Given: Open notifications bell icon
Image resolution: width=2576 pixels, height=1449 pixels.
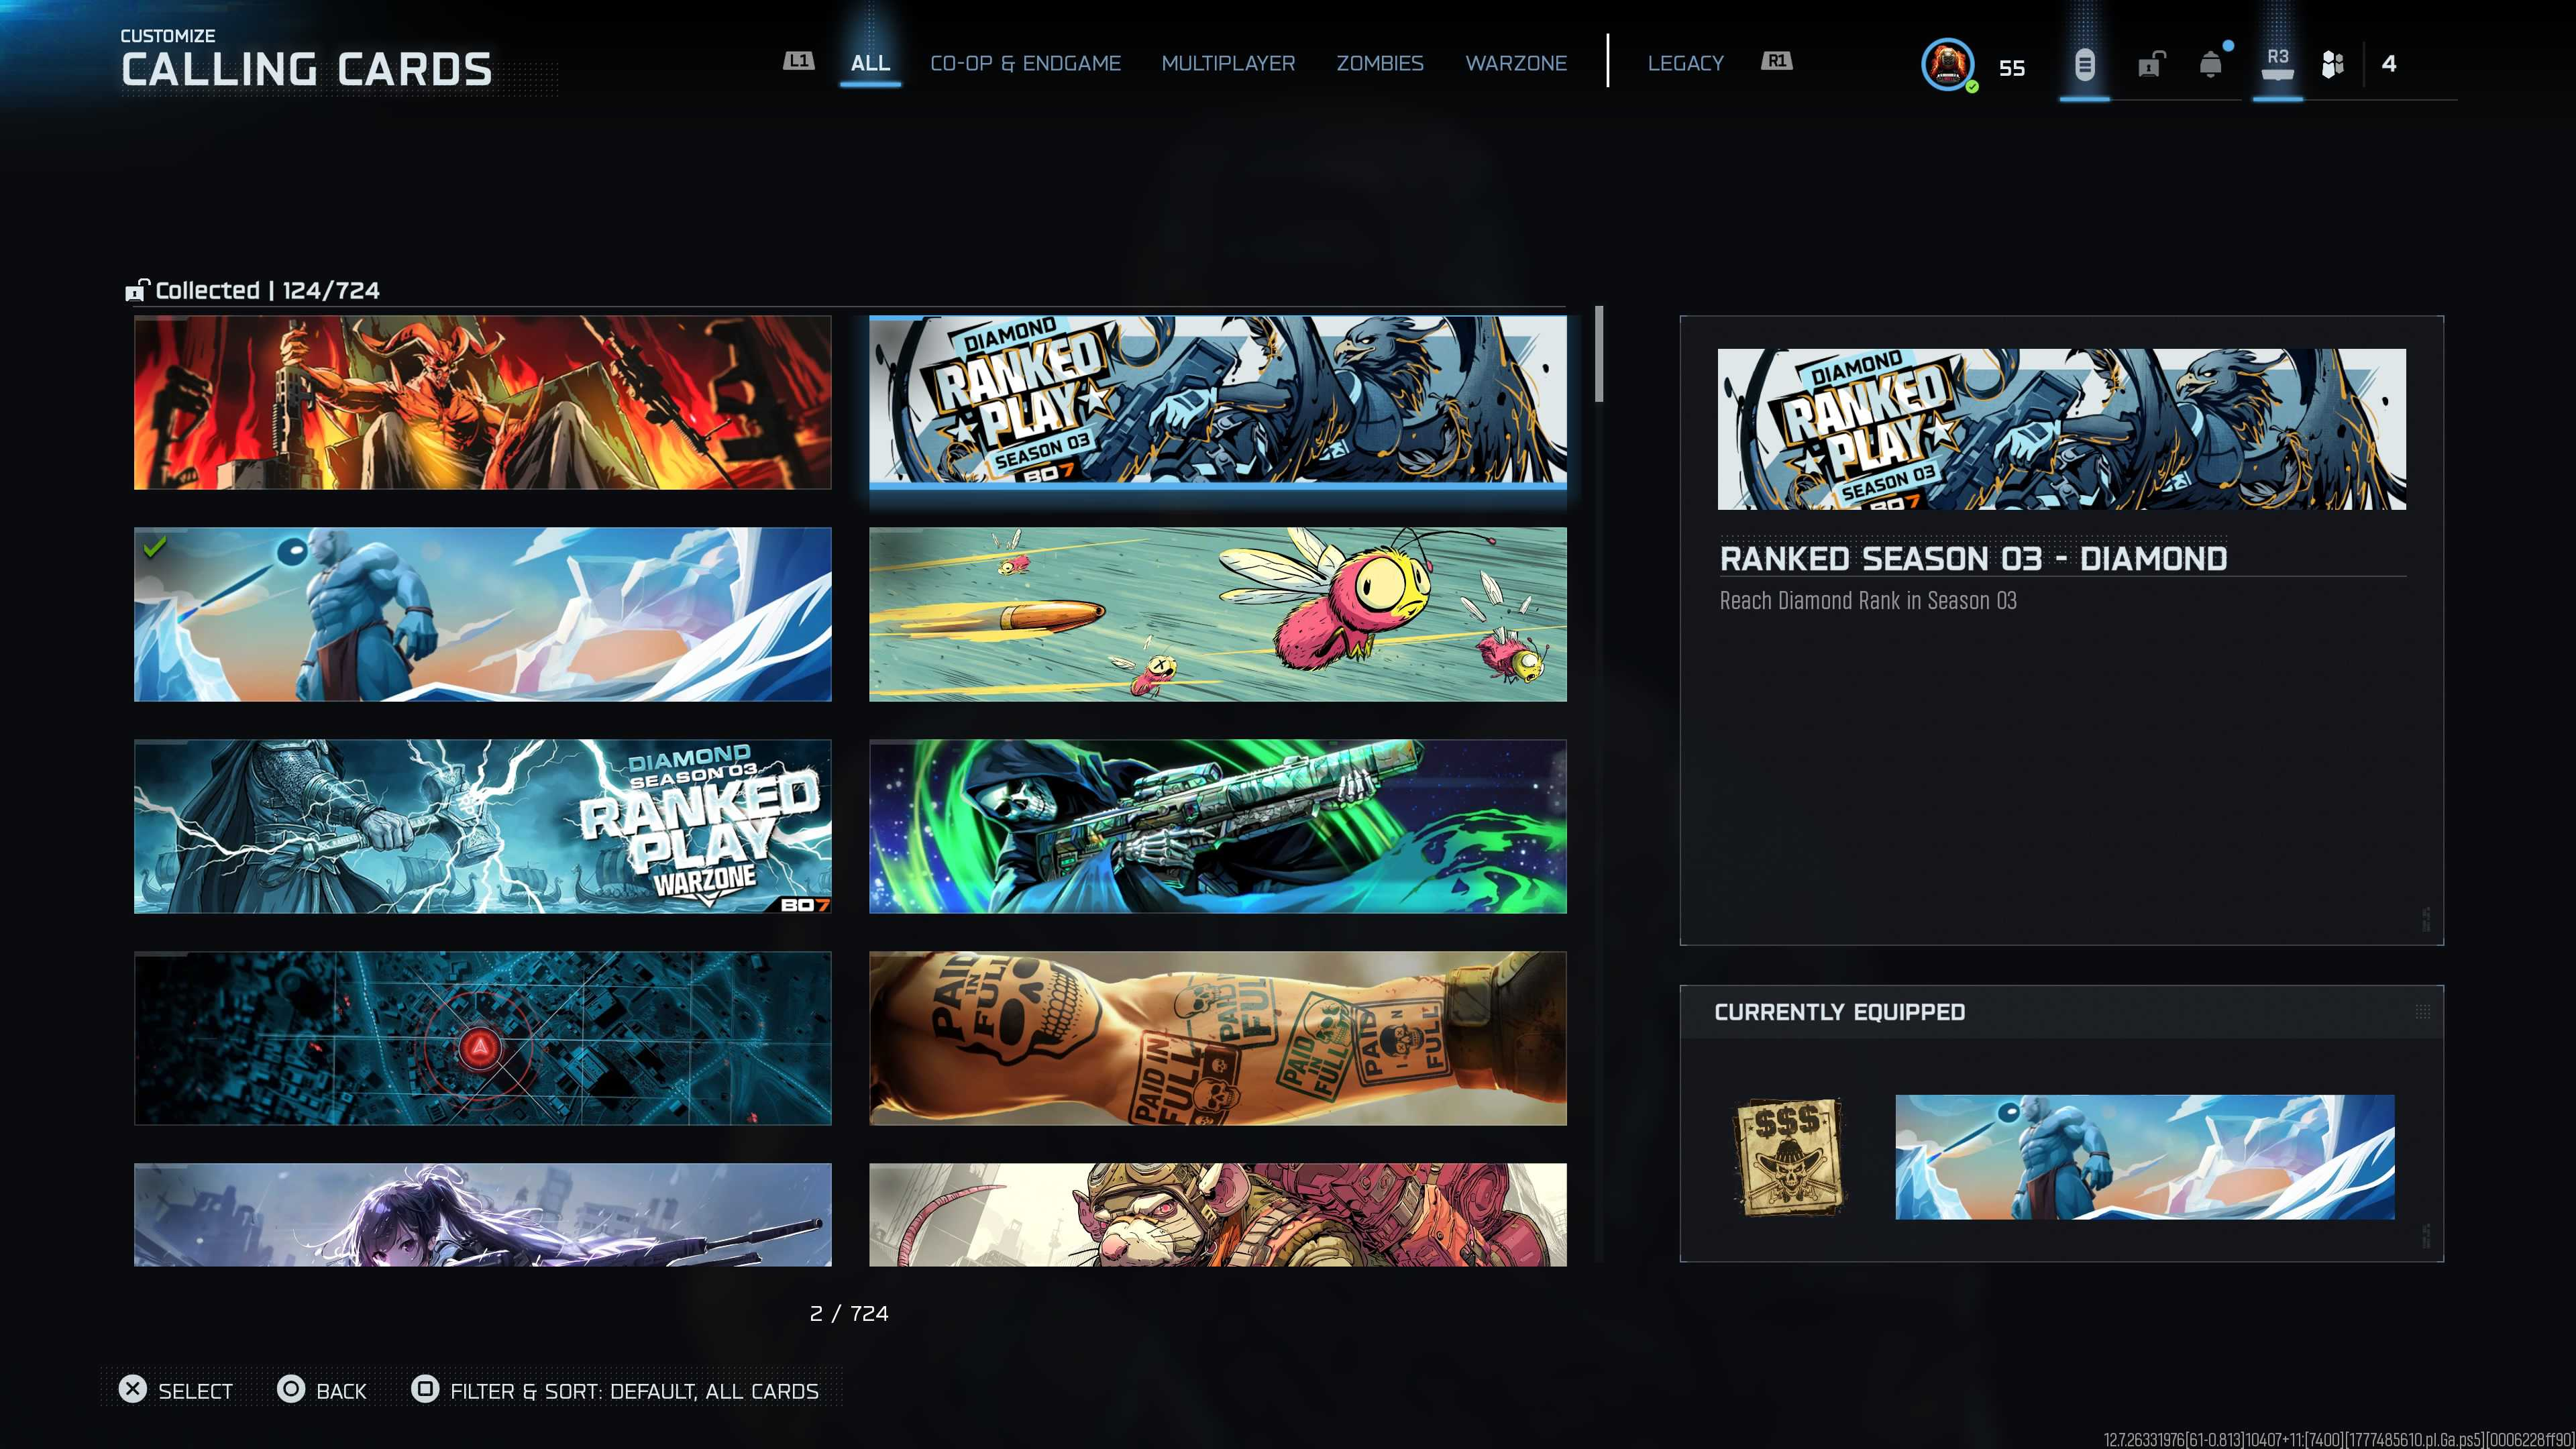Looking at the screenshot, I should point(2211,65).
